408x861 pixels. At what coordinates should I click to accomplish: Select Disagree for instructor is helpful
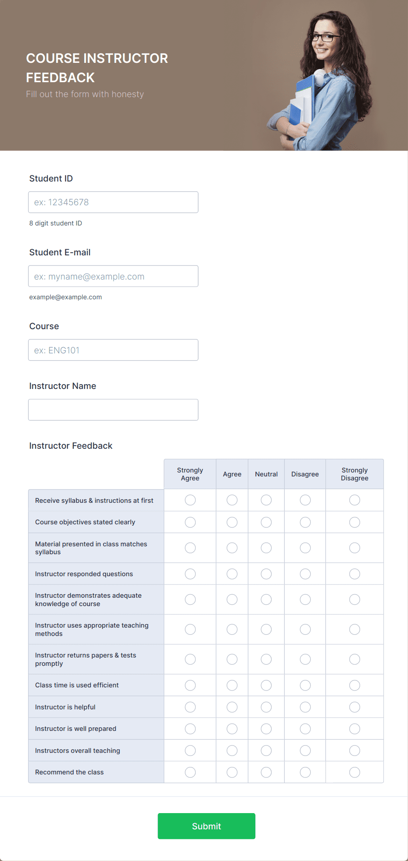(x=305, y=707)
